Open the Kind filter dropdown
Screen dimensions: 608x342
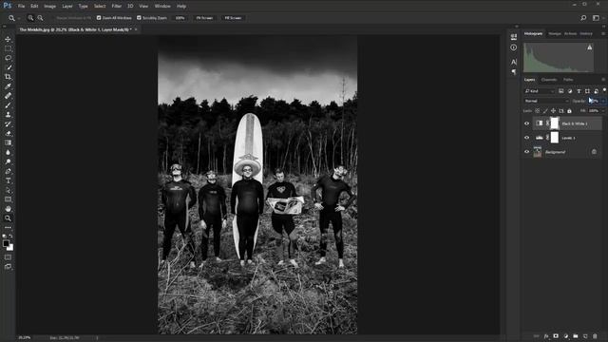coord(540,91)
